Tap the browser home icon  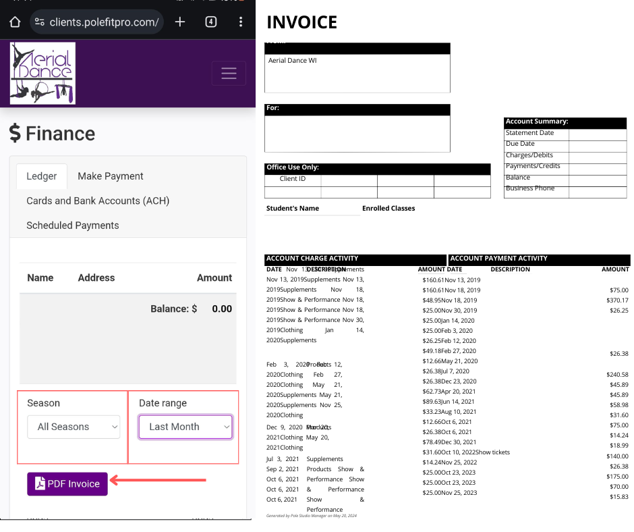(x=15, y=22)
